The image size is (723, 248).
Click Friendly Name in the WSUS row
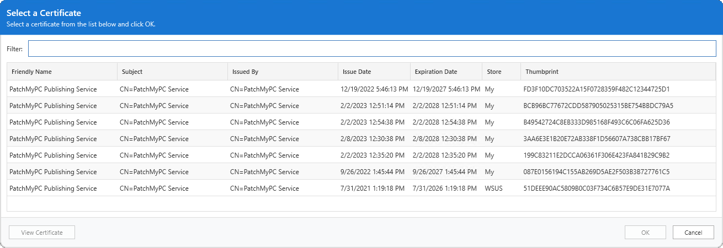(53, 188)
